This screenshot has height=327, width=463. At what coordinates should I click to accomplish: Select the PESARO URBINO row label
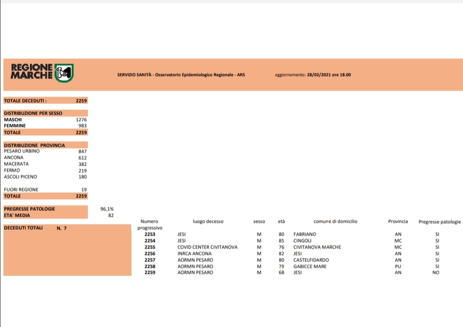coord(21,151)
